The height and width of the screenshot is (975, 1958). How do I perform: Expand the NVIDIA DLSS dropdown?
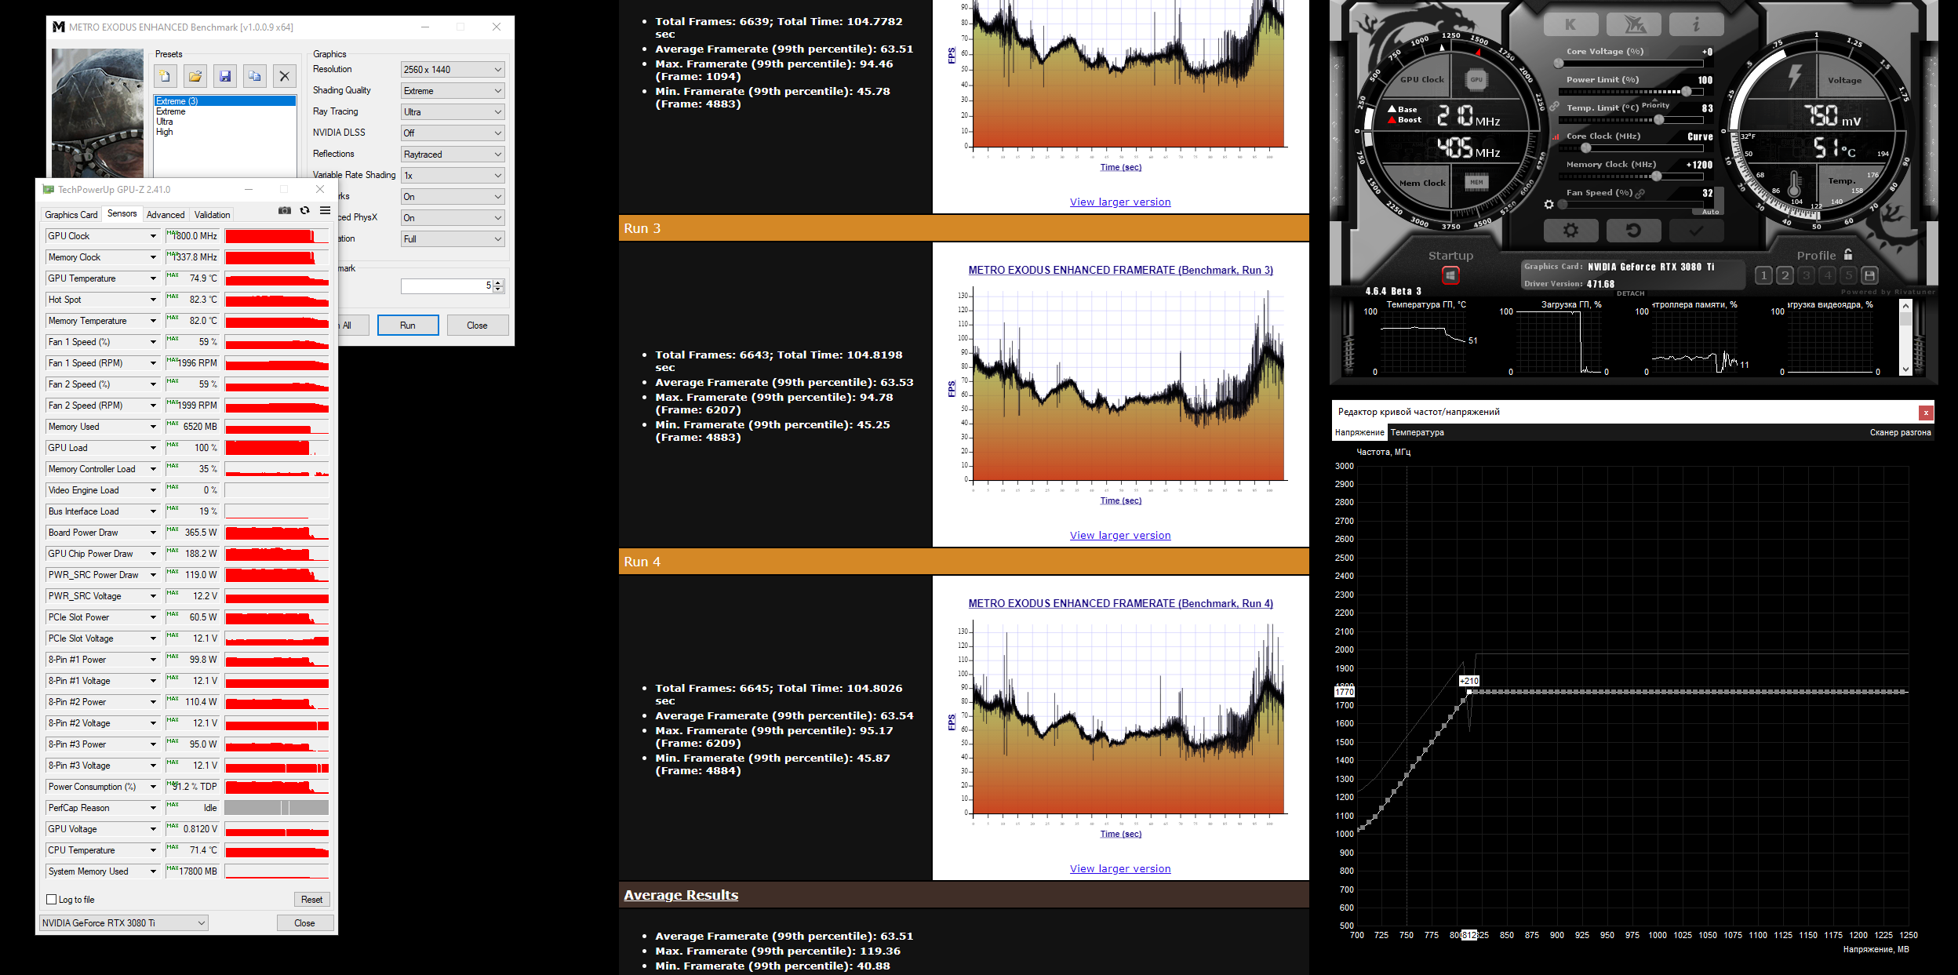452,133
